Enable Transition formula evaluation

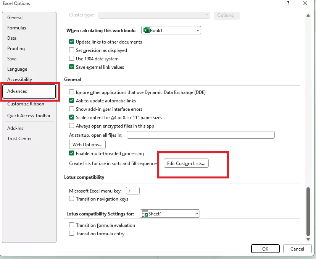tap(71, 225)
